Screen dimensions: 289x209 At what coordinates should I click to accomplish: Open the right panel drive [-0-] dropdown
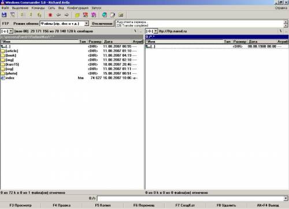(x=155, y=31)
